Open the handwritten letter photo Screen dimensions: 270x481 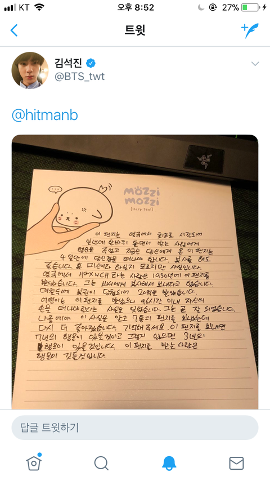click(135, 272)
